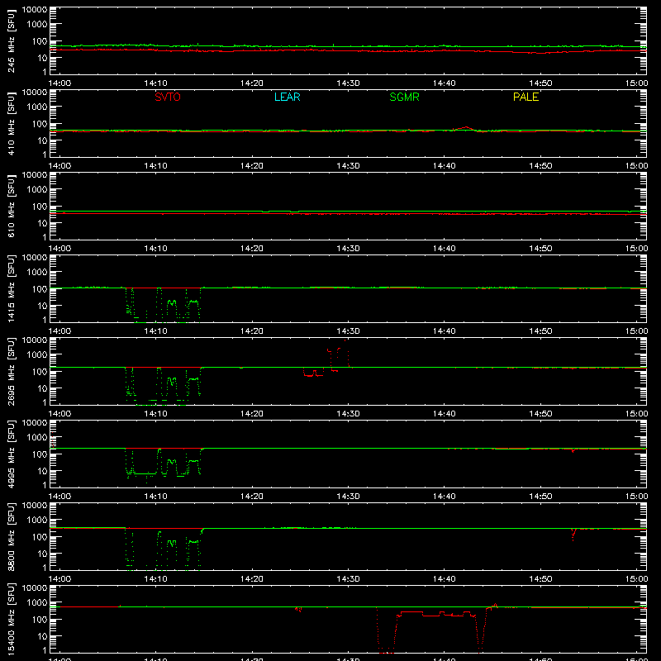Select the 15400 MHz [SFU] axis label
The image size is (661, 661).
tap(12, 620)
